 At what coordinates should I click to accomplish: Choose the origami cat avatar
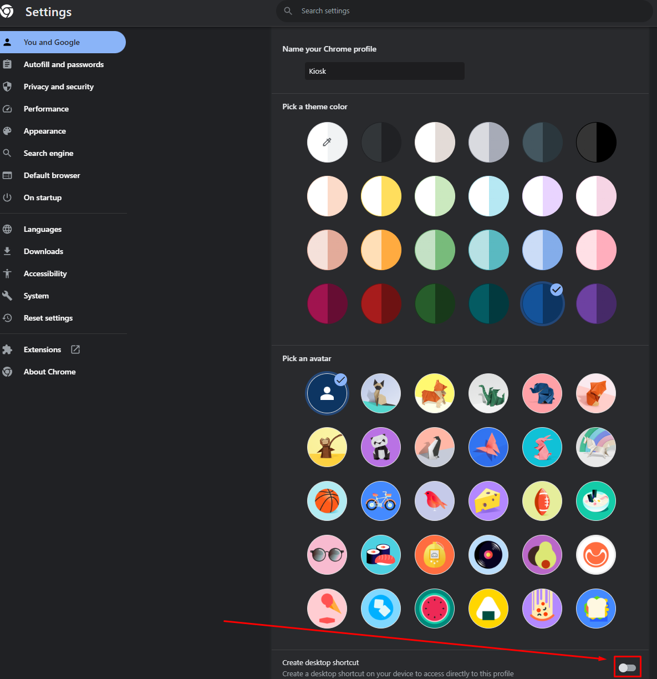point(381,394)
